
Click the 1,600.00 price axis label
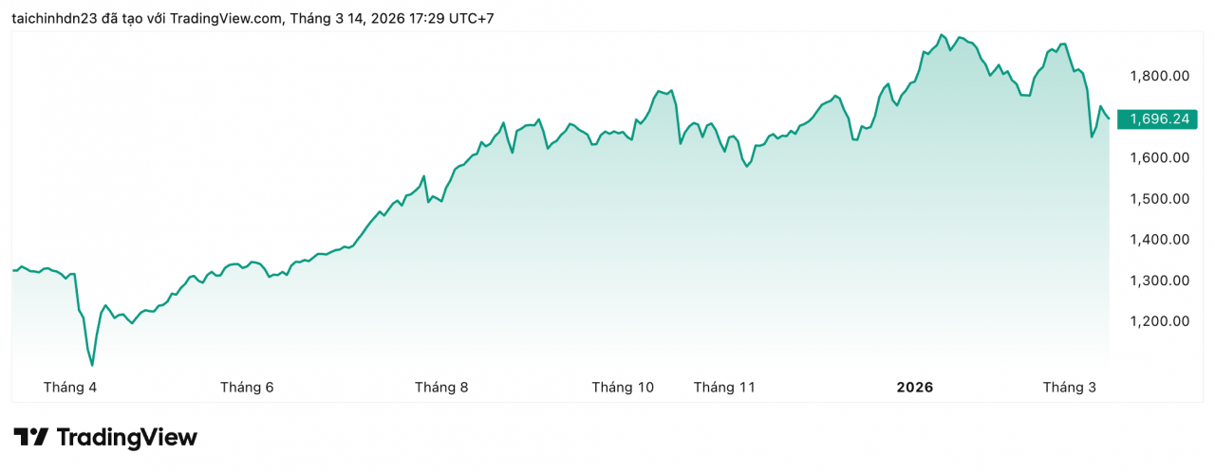(1160, 157)
